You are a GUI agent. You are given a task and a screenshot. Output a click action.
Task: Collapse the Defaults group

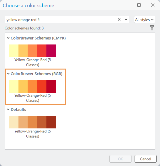coord(8,109)
